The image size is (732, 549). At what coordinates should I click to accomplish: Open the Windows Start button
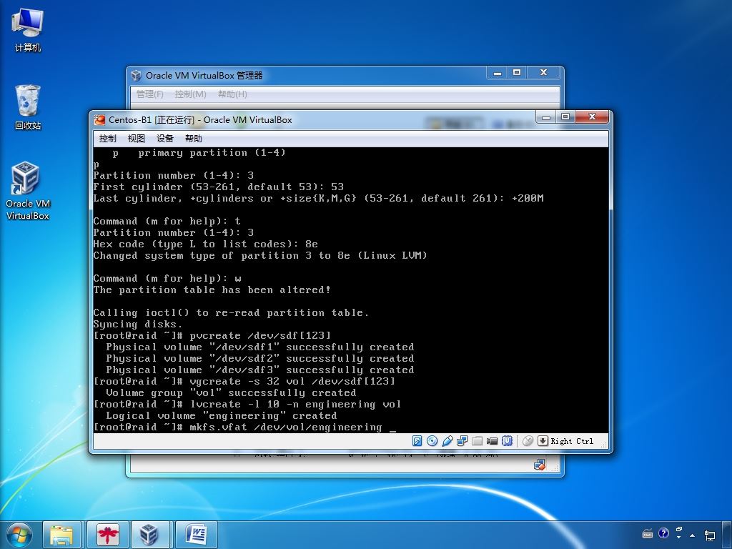(x=19, y=535)
